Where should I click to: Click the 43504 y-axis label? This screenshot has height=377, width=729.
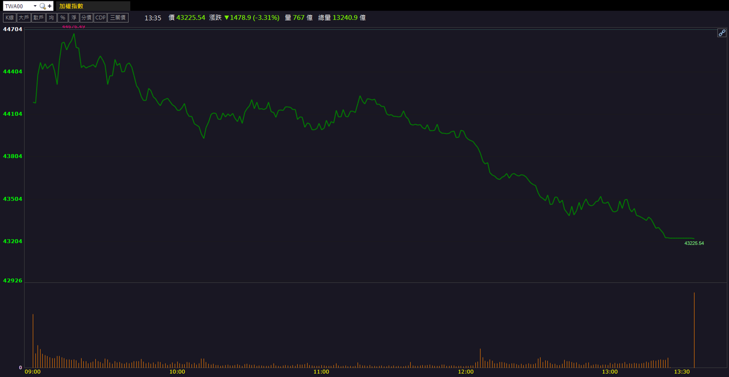(x=13, y=199)
